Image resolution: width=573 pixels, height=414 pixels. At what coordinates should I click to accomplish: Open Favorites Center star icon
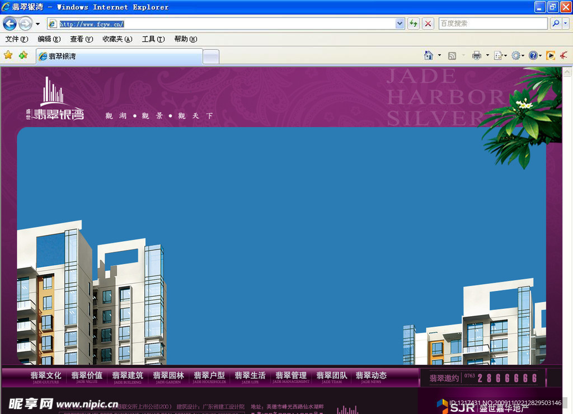[8, 55]
